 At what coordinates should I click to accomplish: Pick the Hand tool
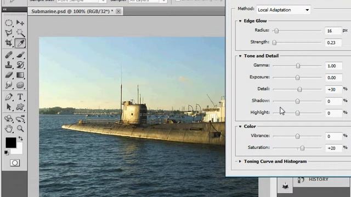tap(9, 129)
